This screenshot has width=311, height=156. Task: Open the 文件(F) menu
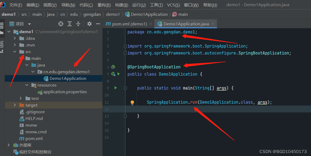[x=16, y=5]
